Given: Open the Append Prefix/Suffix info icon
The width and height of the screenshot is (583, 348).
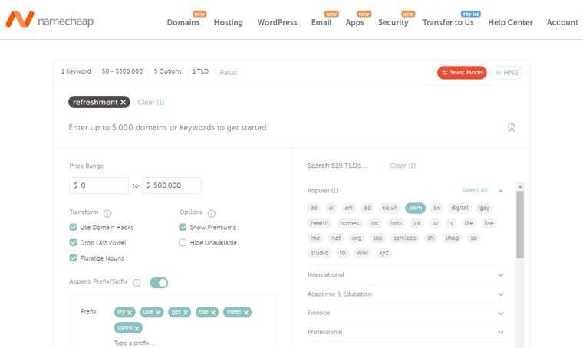Looking at the screenshot, I should [137, 283].
